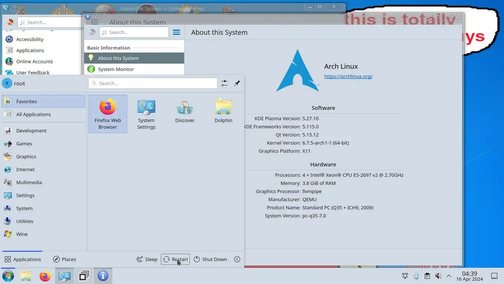
Task: Show All Applications in the launcher
Action: coord(43,114)
